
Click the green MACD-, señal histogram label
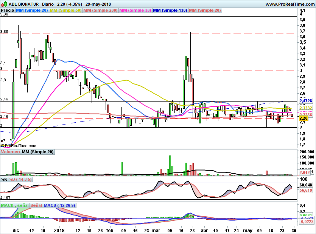[x=15, y=205]
